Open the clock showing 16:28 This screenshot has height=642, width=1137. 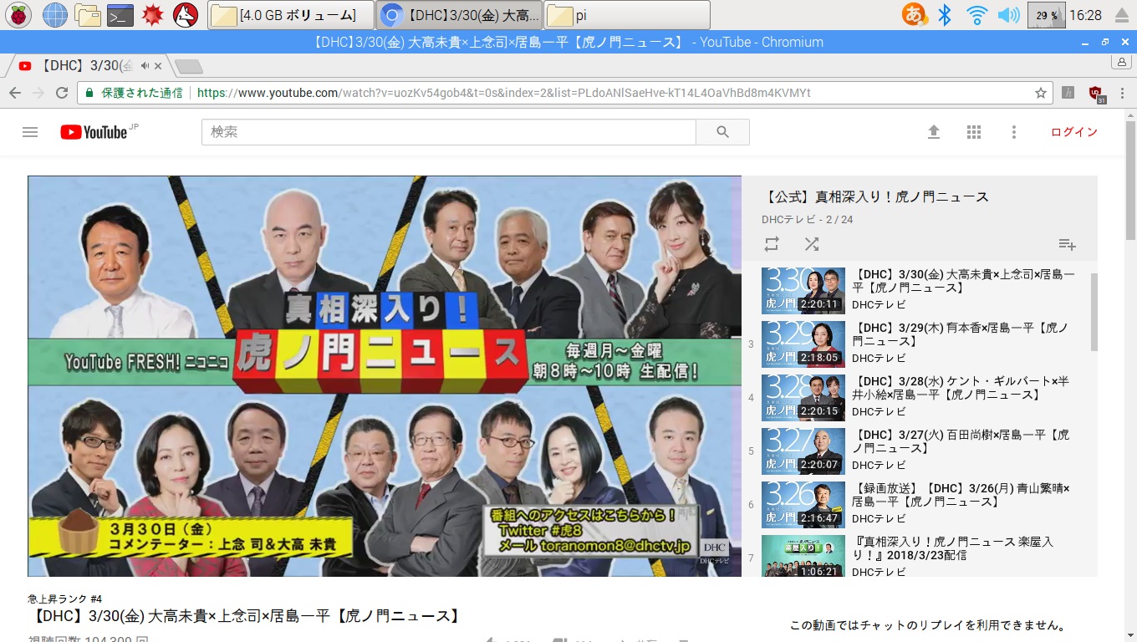click(1085, 15)
